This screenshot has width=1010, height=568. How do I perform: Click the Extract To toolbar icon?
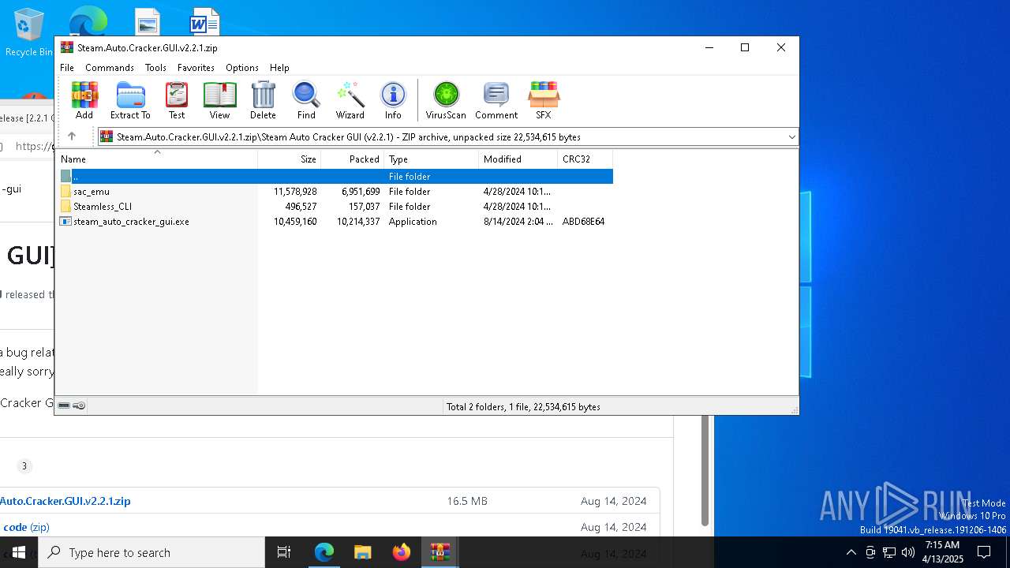tap(130, 100)
